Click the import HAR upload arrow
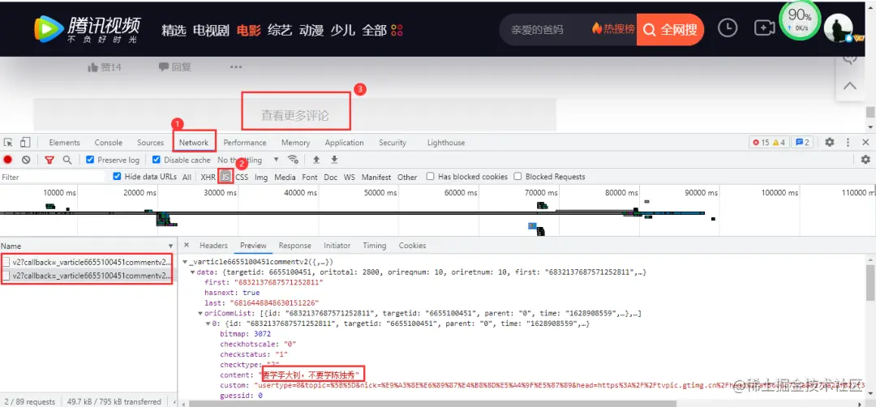This screenshot has width=876, height=407. 316,160
